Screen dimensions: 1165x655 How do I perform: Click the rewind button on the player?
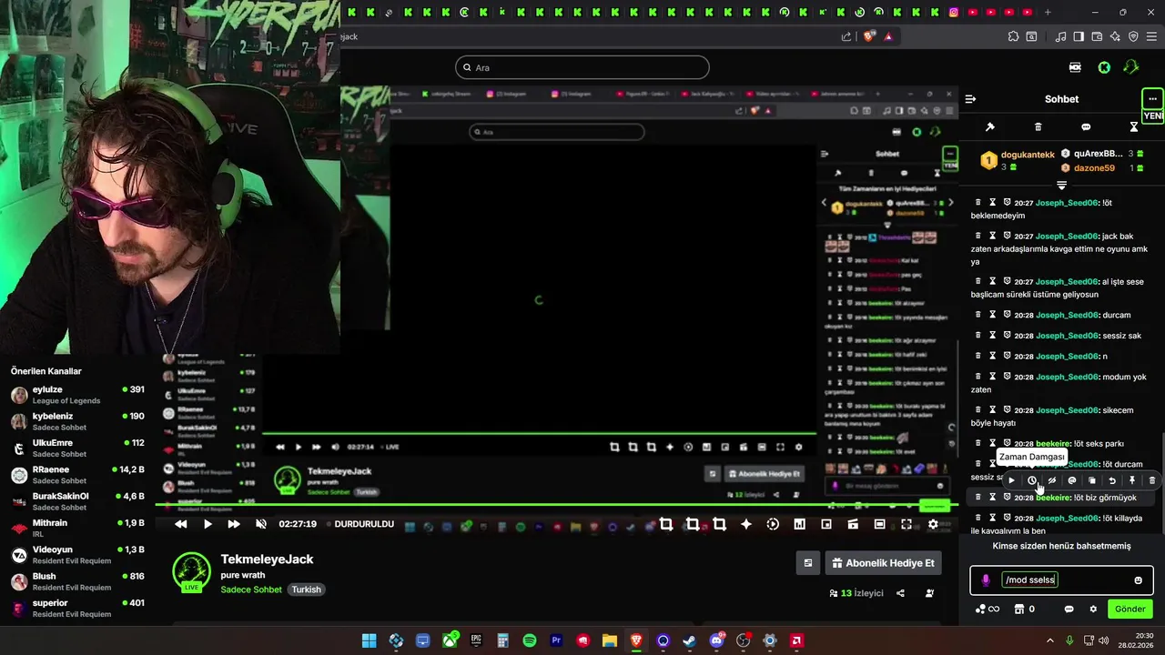180,524
